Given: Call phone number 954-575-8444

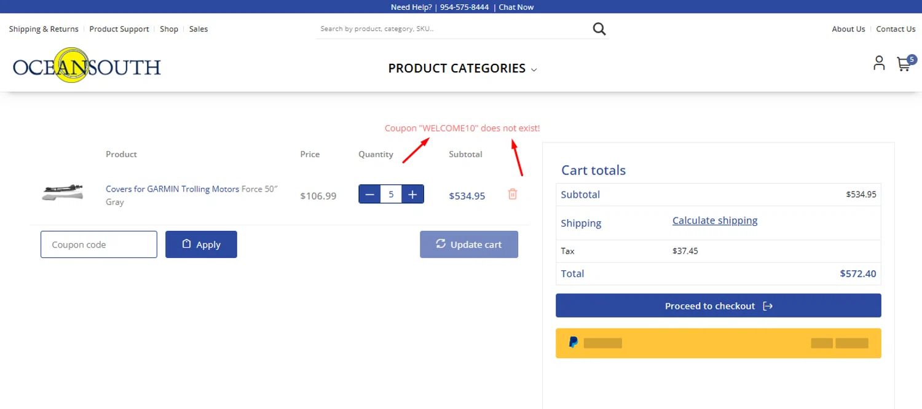Looking at the screenshot, I should [465, 7].
